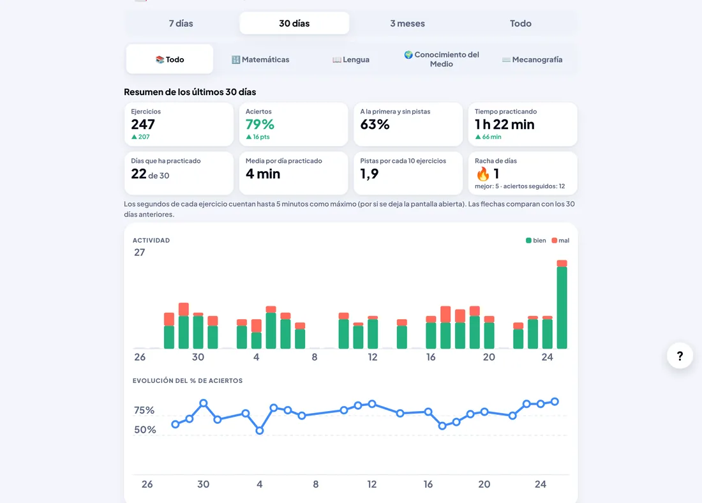Click the Aciertos value 79%
Image resolution: width=702 pixels, height=503 pixels.
coord(260,124)
